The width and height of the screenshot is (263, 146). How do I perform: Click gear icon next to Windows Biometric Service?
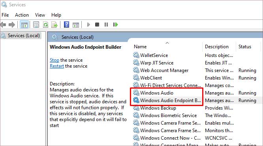(x=136, y=115)
